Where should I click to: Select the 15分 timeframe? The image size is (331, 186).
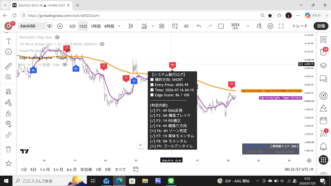click(83, 26)
